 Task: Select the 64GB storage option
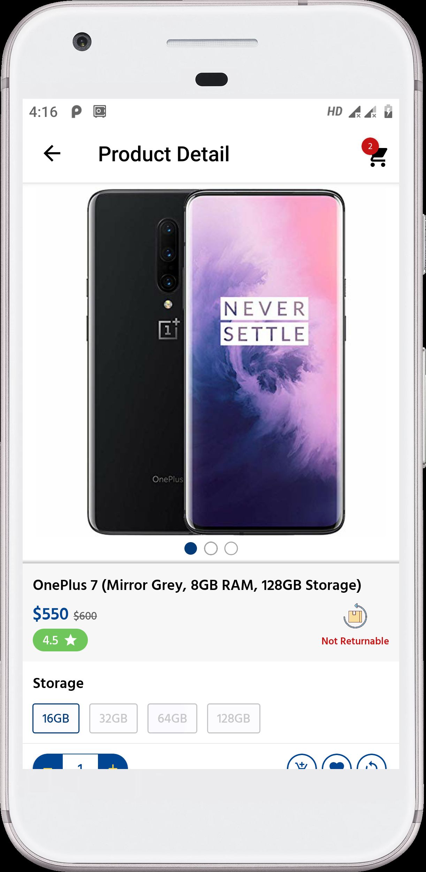click(x=172, y=718)
